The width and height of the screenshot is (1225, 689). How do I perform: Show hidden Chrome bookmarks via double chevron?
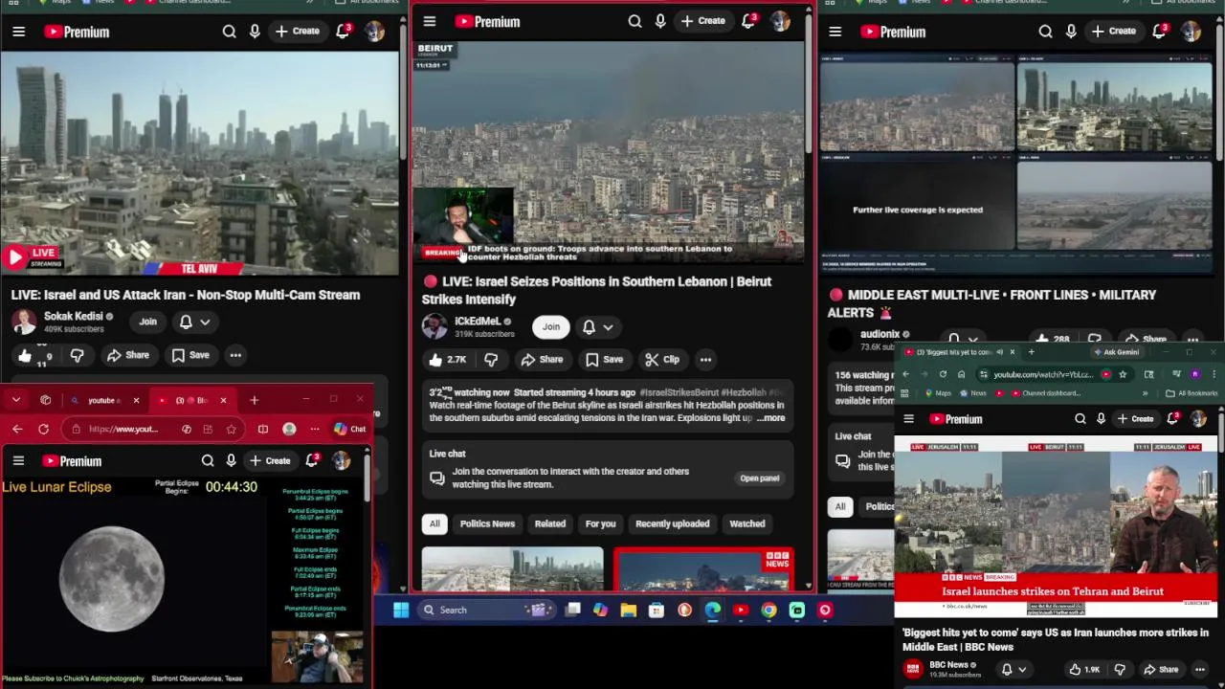[1145, 393]
